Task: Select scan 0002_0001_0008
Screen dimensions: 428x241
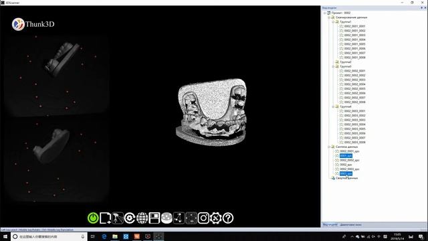Action: point(354,58)
